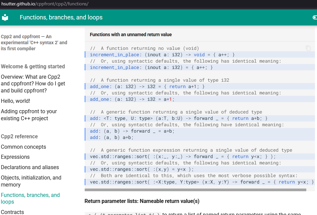The width and height of the screenshot is (317, 215).
Task: Click the 'Welcome & getting started' section label
Action: pos(33,67)
